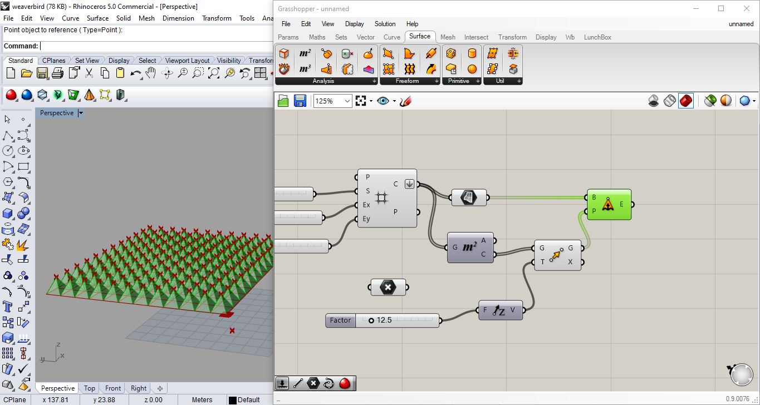The width and height of the screenshot is (760, 405).
Task: Click the Area m² component icon in Analysis panel
Action: 305,53
